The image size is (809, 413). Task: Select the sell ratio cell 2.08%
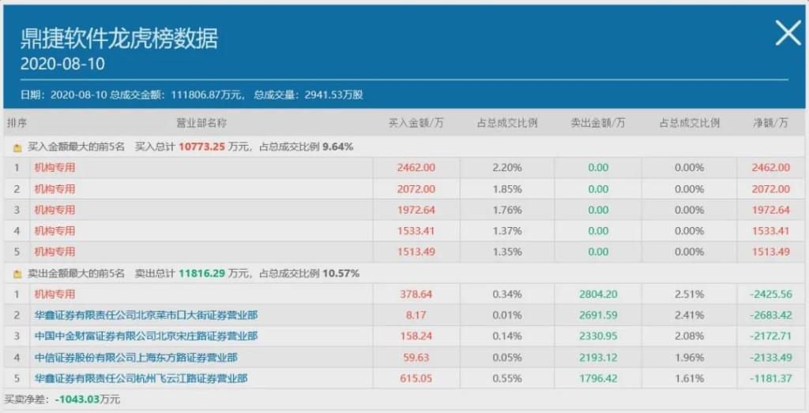point(689,337)
